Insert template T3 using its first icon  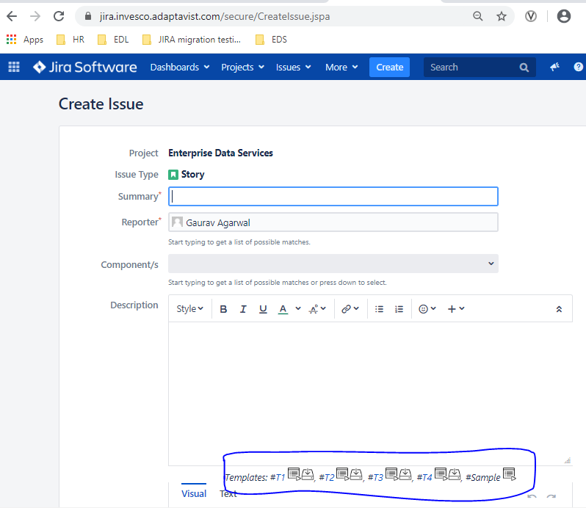(x=391, y=474)
